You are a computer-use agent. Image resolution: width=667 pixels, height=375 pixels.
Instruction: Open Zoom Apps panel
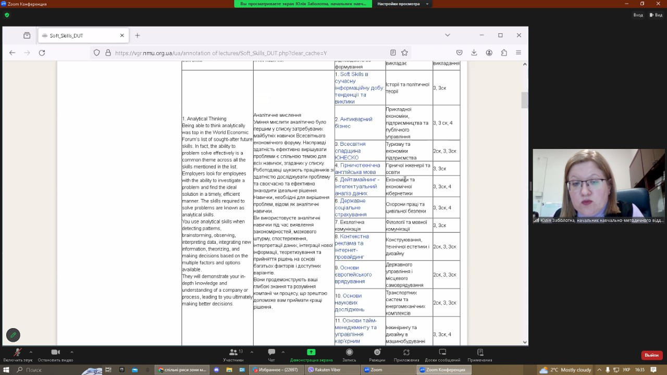(x=406, y=353)
